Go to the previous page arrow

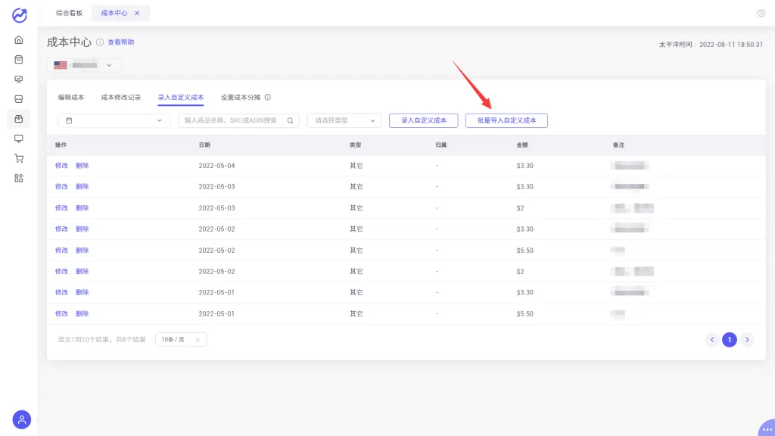712,339
